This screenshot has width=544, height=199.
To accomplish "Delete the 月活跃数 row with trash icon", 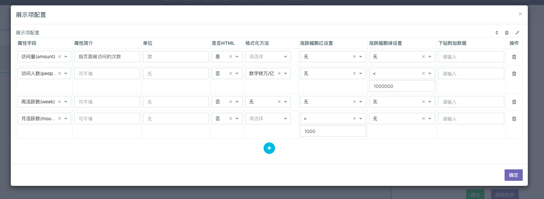I will click(514, 119).
